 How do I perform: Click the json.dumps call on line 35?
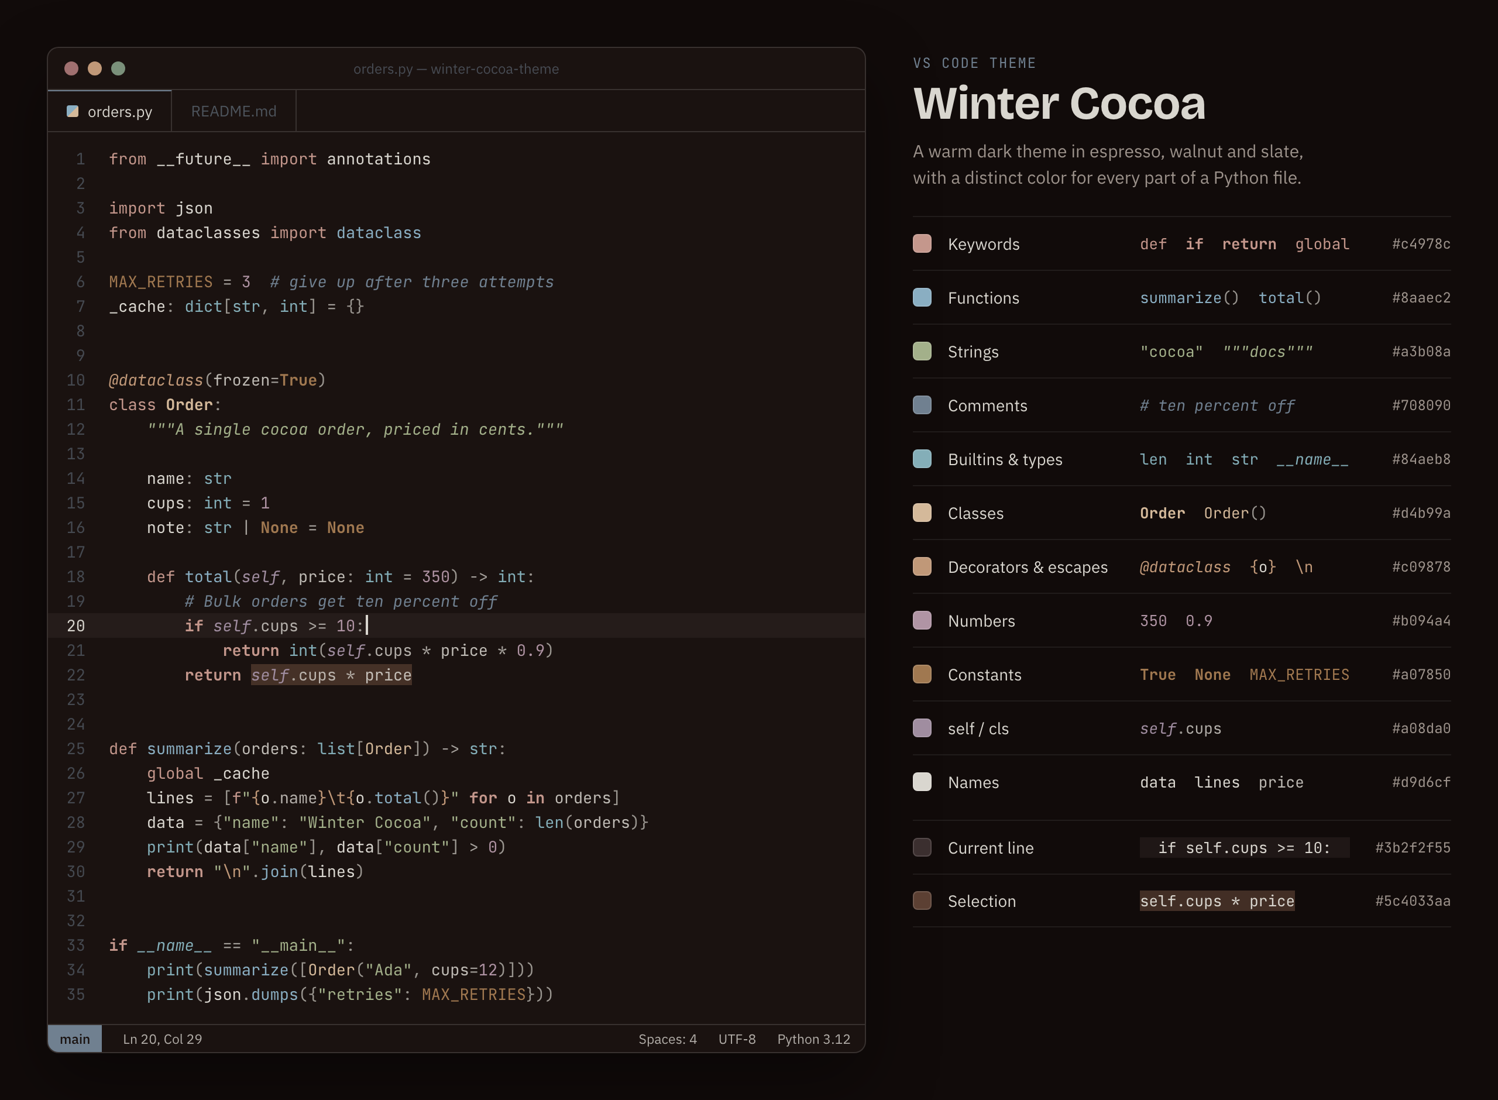pyautogui.click(x=250, y=994)
